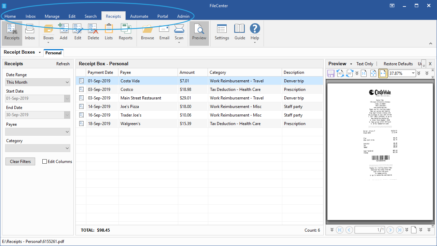437x246 pixels.
Task: Open the Reports tool
Action: tap(126, 32)
